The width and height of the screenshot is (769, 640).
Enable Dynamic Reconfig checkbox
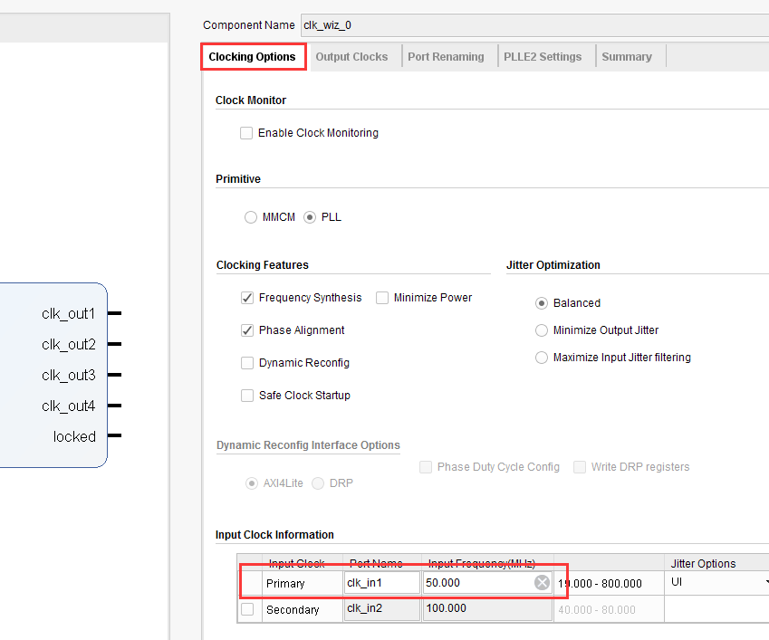point(247,363)
